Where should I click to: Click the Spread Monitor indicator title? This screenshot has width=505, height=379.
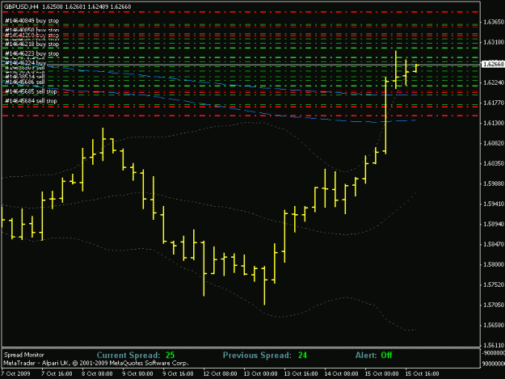coord(23,355)
